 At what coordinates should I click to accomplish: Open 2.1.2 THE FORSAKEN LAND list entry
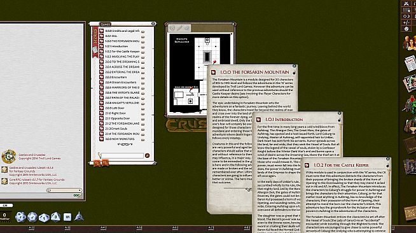122,124
